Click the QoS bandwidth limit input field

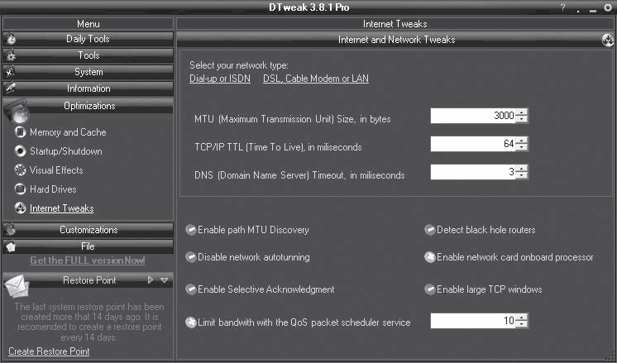point(473,321)
